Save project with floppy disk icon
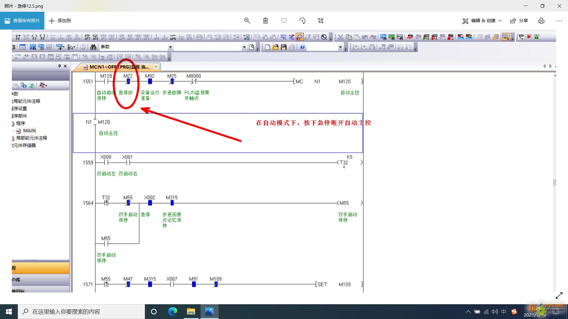The width and height of the screenshot is (568, 319). [x=283, y=47]
